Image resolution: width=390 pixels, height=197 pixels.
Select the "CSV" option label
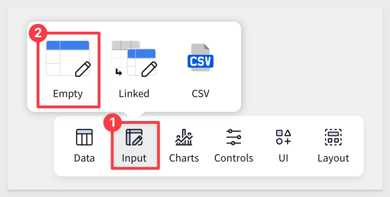[201, 93]
